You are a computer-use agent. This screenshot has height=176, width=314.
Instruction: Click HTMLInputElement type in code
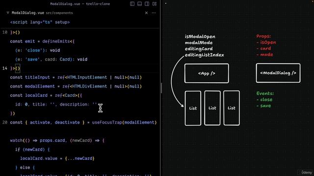87,77
